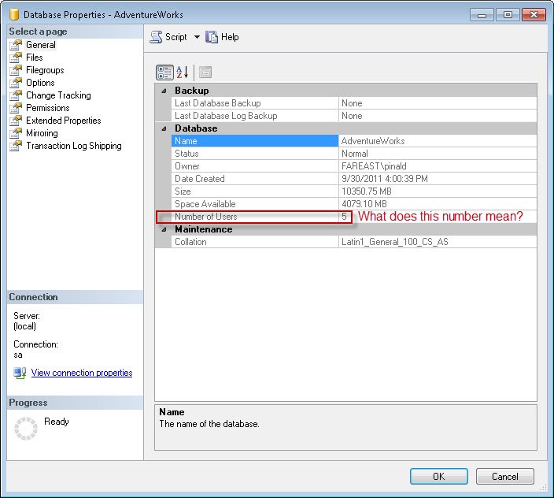This screenshot has height=498, width=554.
Task: Click the Filegroups page icon
Action: (x=16, y=70)
